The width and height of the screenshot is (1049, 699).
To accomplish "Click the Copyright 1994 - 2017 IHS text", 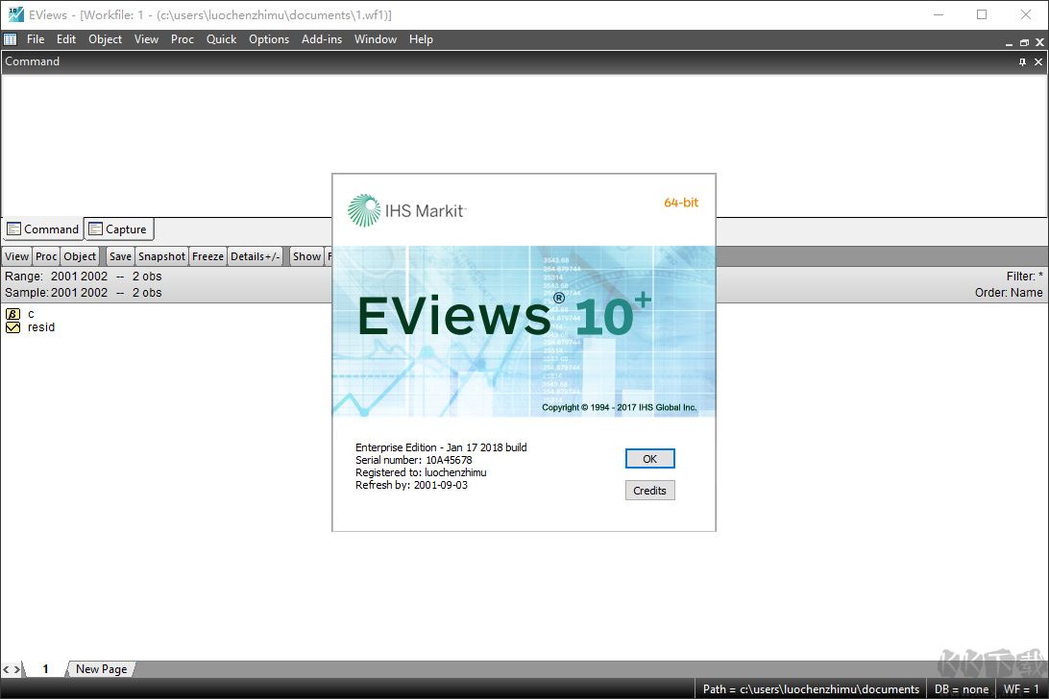I will (x=619, y=407).
